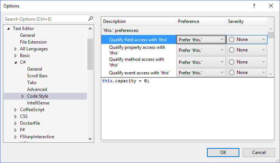
Task: Expand the CoffeeScript node
Action: [x=15, y=110]
